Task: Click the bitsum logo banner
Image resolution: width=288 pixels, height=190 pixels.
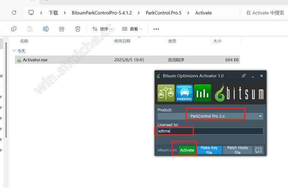Action: coord(239,93)
